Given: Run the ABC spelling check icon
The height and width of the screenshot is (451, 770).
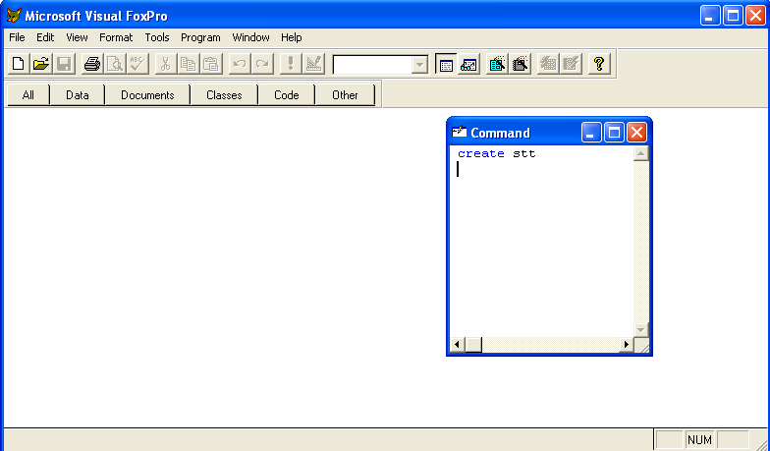Looking at the screenshot, I should (x=137, y=64).
